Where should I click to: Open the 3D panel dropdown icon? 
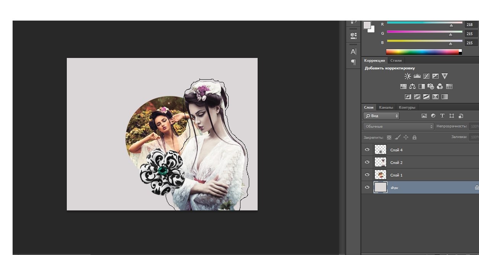pyautogui.click(x=353, y=35)
